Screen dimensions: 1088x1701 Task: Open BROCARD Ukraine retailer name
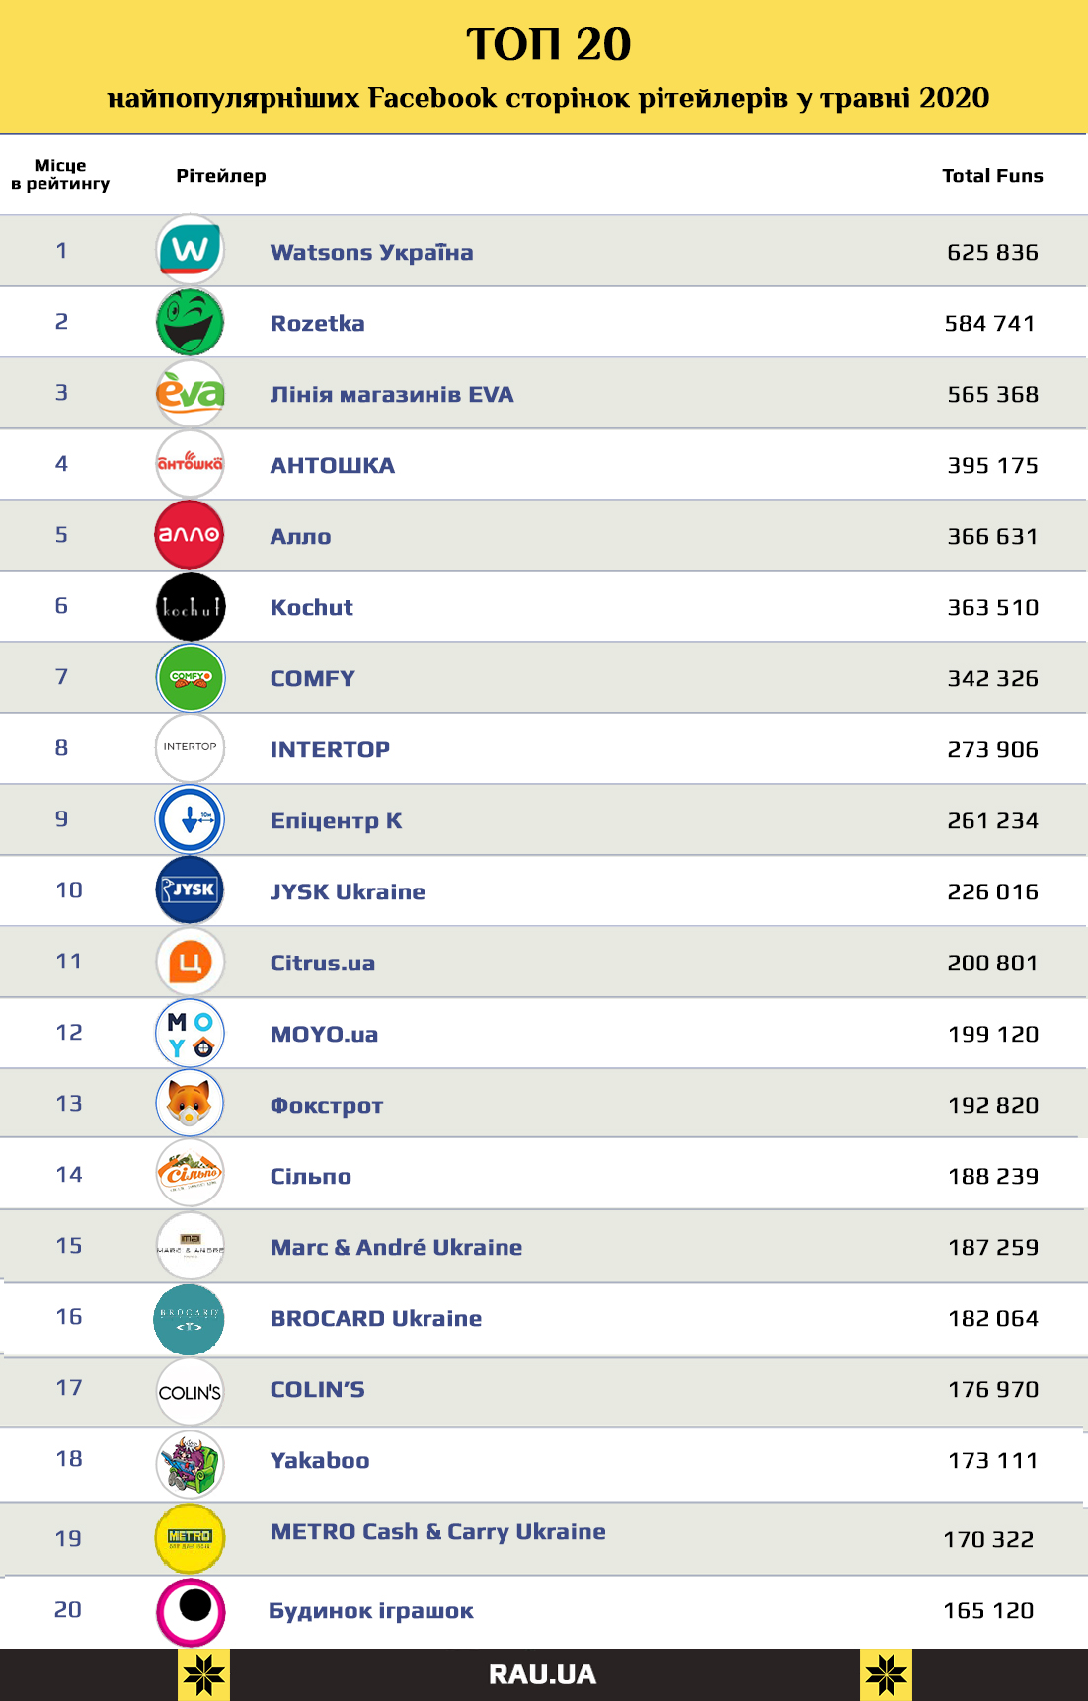click(x=376, y=1319)
